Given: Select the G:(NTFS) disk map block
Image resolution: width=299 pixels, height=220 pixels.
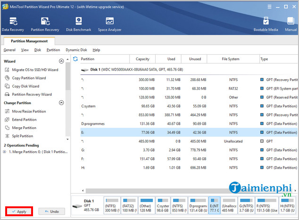Looking at the screenshot, I should pos(246,205).
